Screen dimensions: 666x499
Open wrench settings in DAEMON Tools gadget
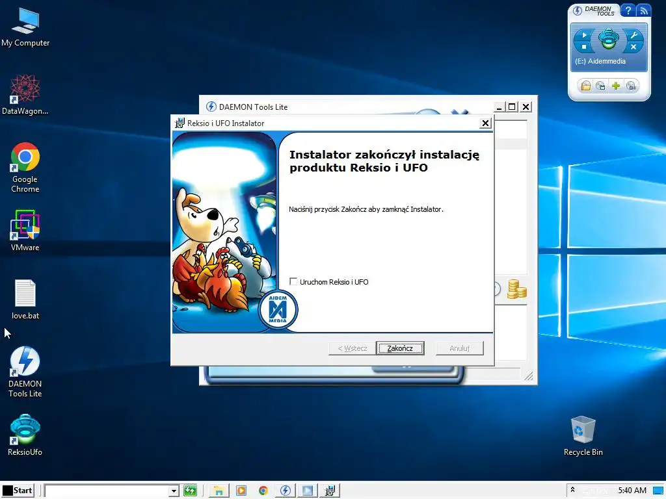click(x=633, y=35)
